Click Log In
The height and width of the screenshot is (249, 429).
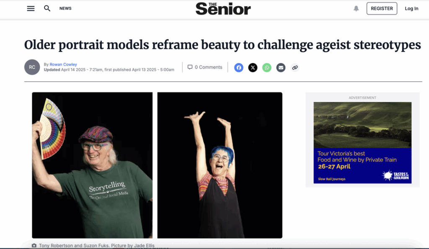[411, 8]
